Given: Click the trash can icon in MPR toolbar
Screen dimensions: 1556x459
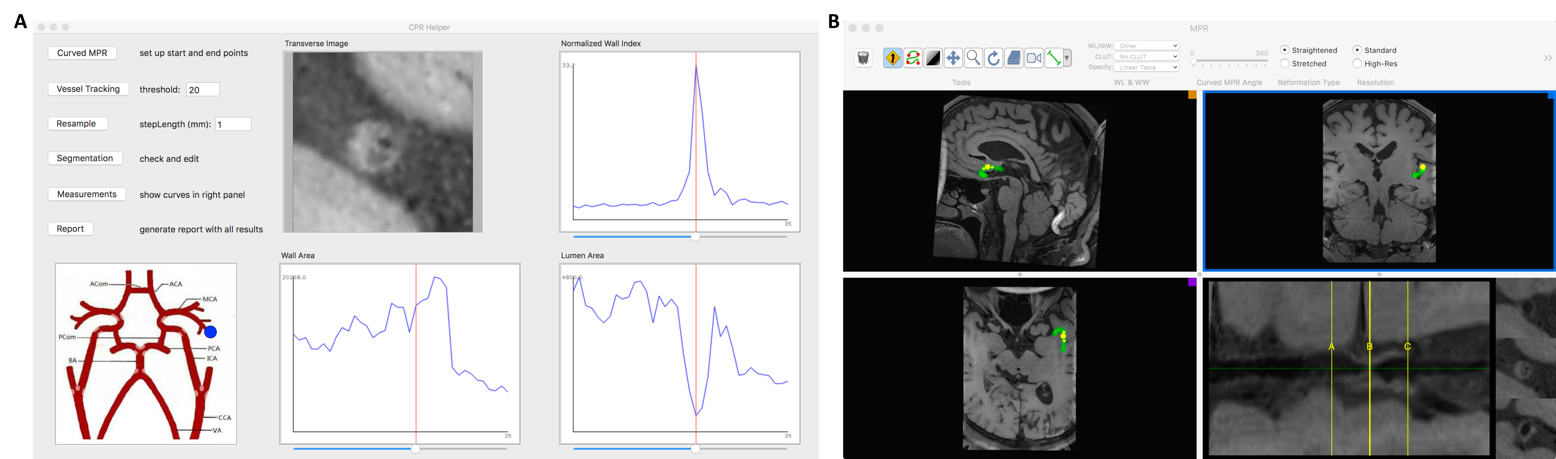Looking at the screenshot, I should click(x=863, y=58).
